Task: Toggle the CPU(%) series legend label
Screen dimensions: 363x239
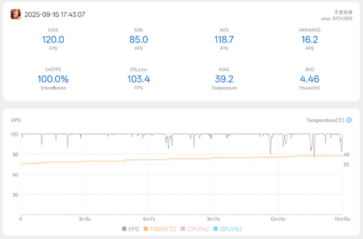Action: (197, 229)
